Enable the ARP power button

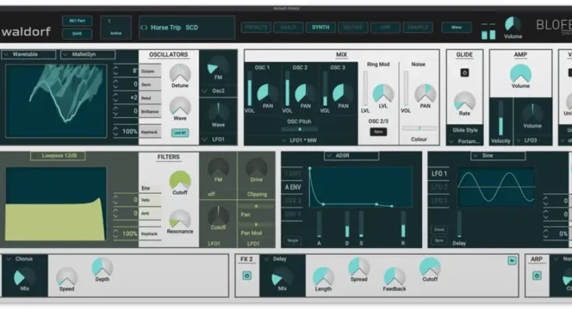pyautogui.click(x=536, y=275)
